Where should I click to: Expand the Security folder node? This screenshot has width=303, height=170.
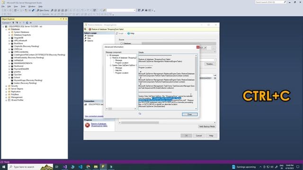[6, 86]
